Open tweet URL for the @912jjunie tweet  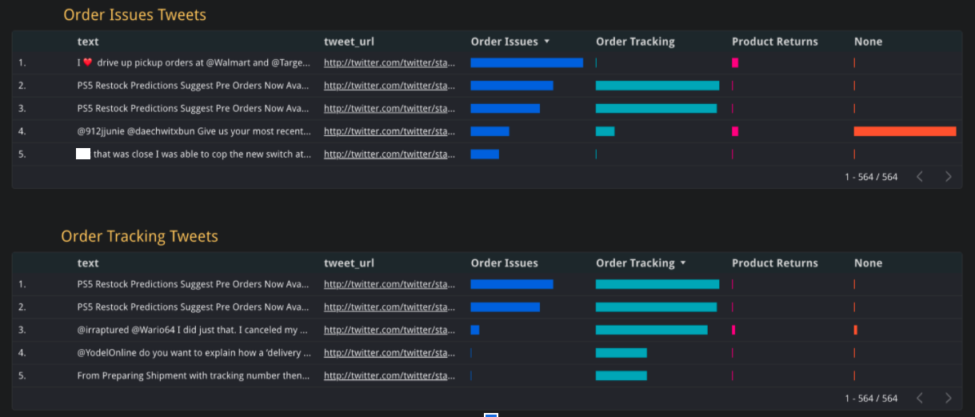tap(390, 131)
